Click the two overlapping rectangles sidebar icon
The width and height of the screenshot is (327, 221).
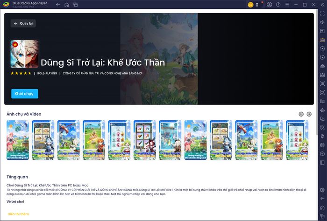[x=322, y=118]
